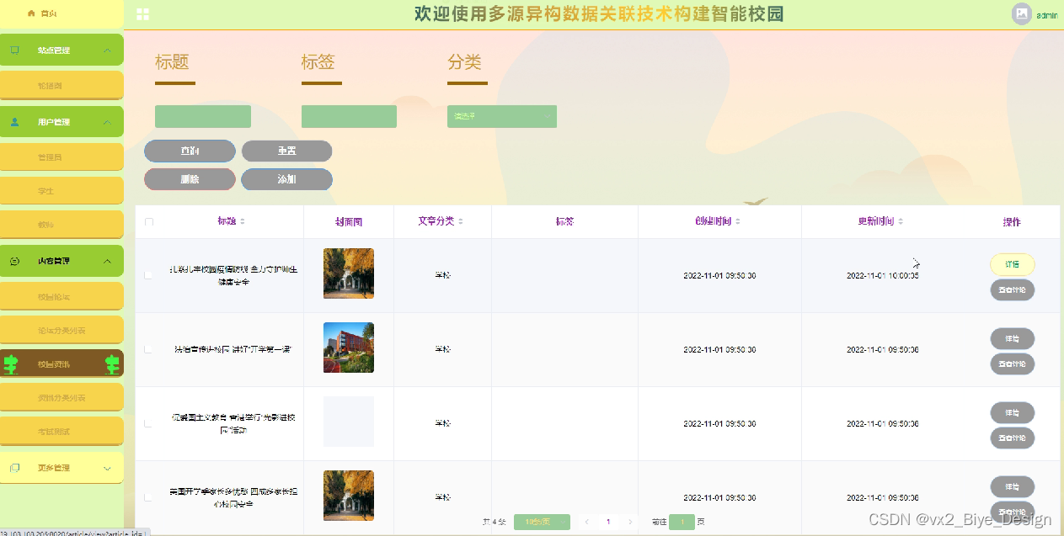This screenshot has width=1064, height=536.
Task: Click update time 2022-11-01 10:00:05
Action: (882, 275)
